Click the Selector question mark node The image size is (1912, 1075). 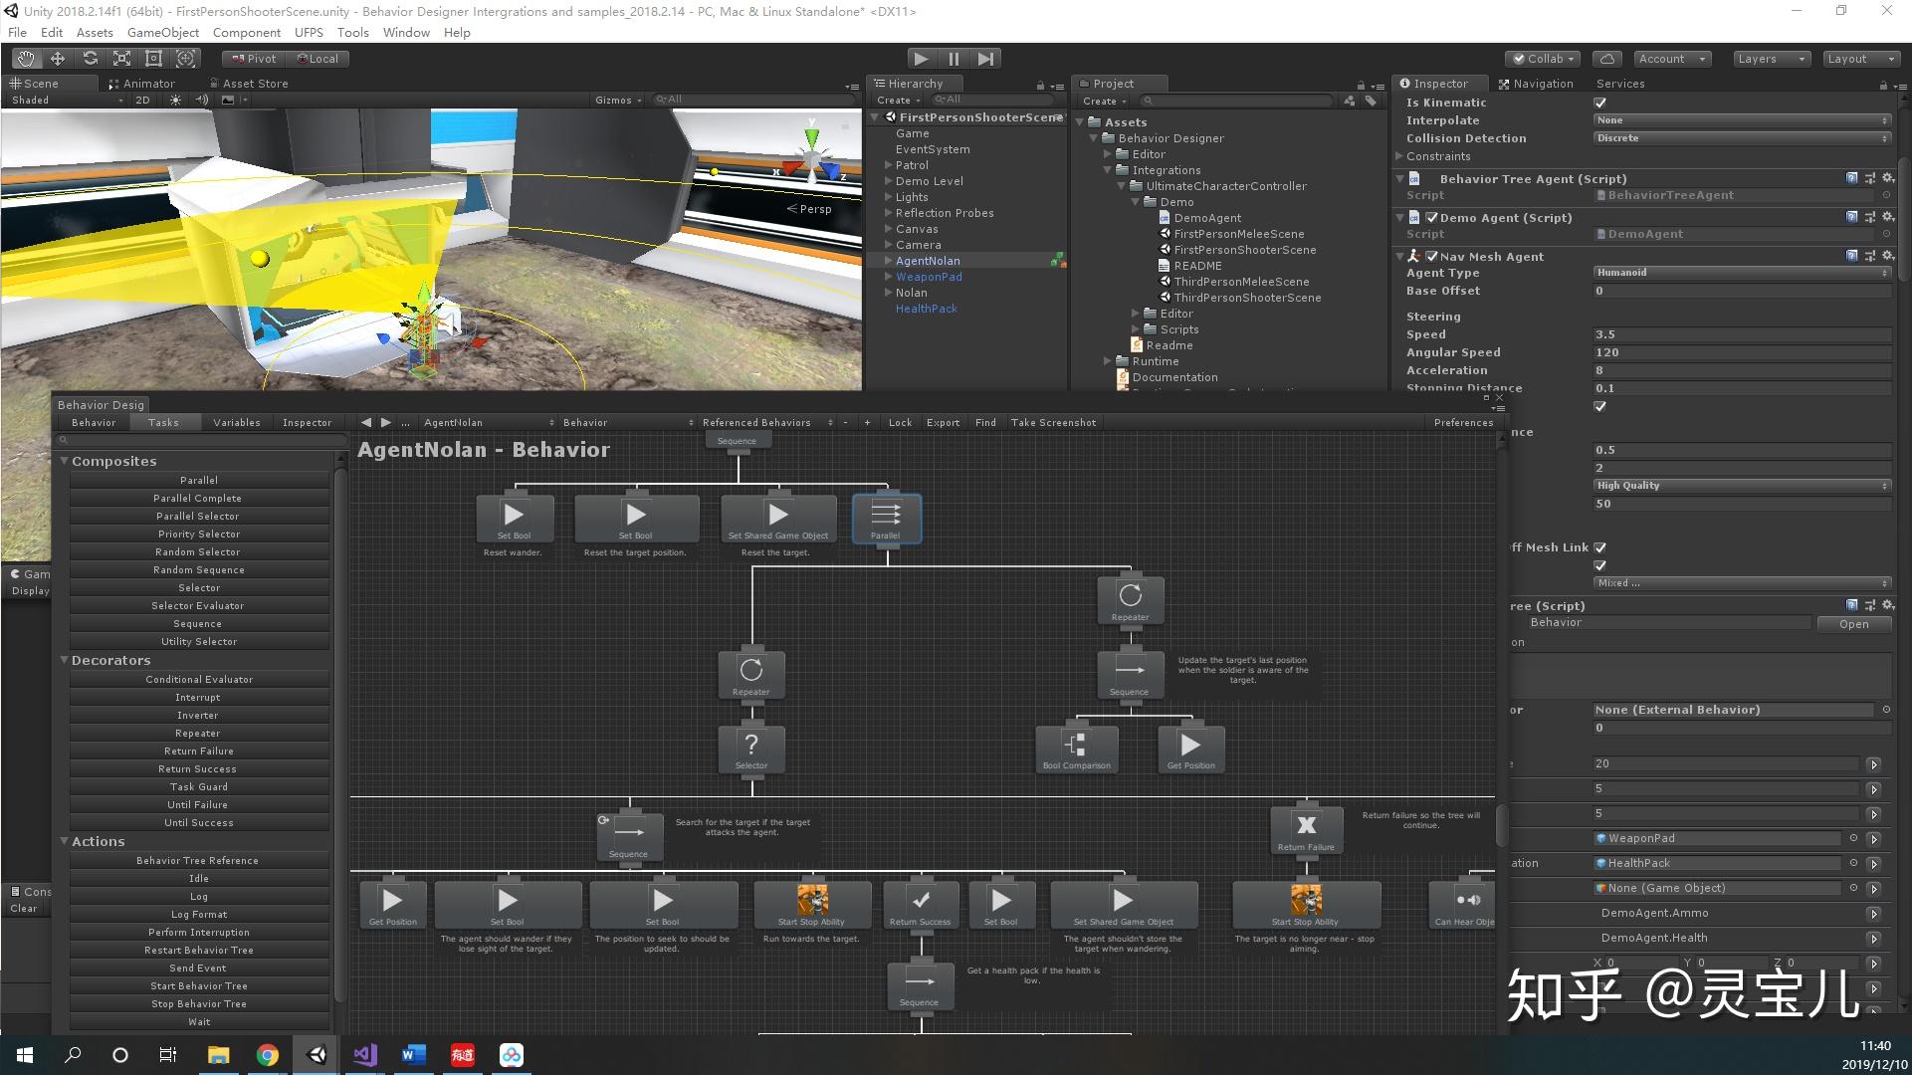(751, 745)
